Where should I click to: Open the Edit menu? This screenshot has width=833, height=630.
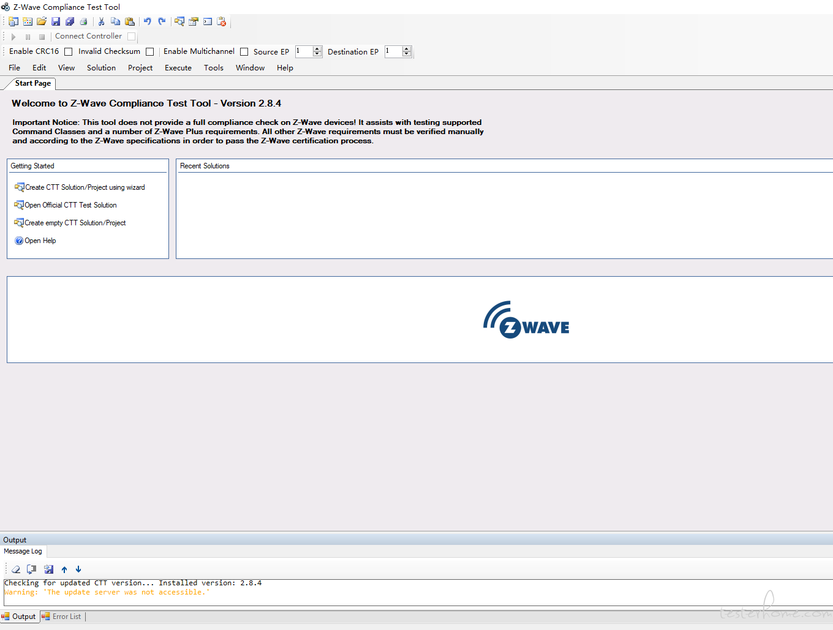coord(39,68)
